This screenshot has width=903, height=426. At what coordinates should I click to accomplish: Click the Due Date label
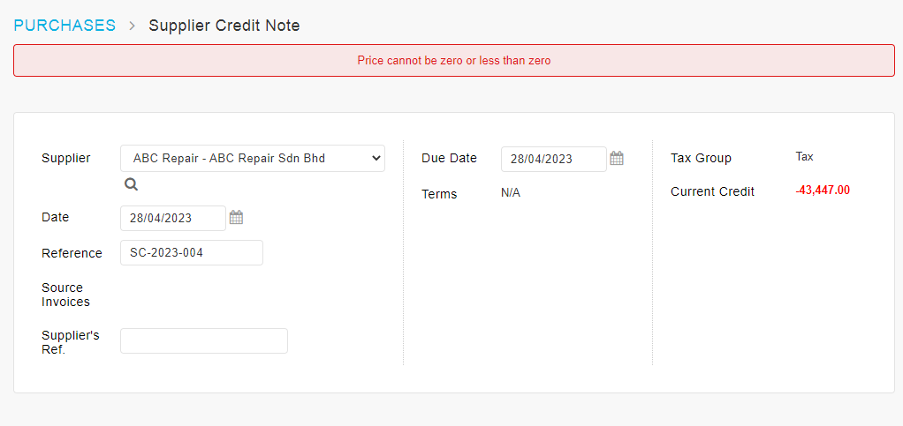point(449,158)
